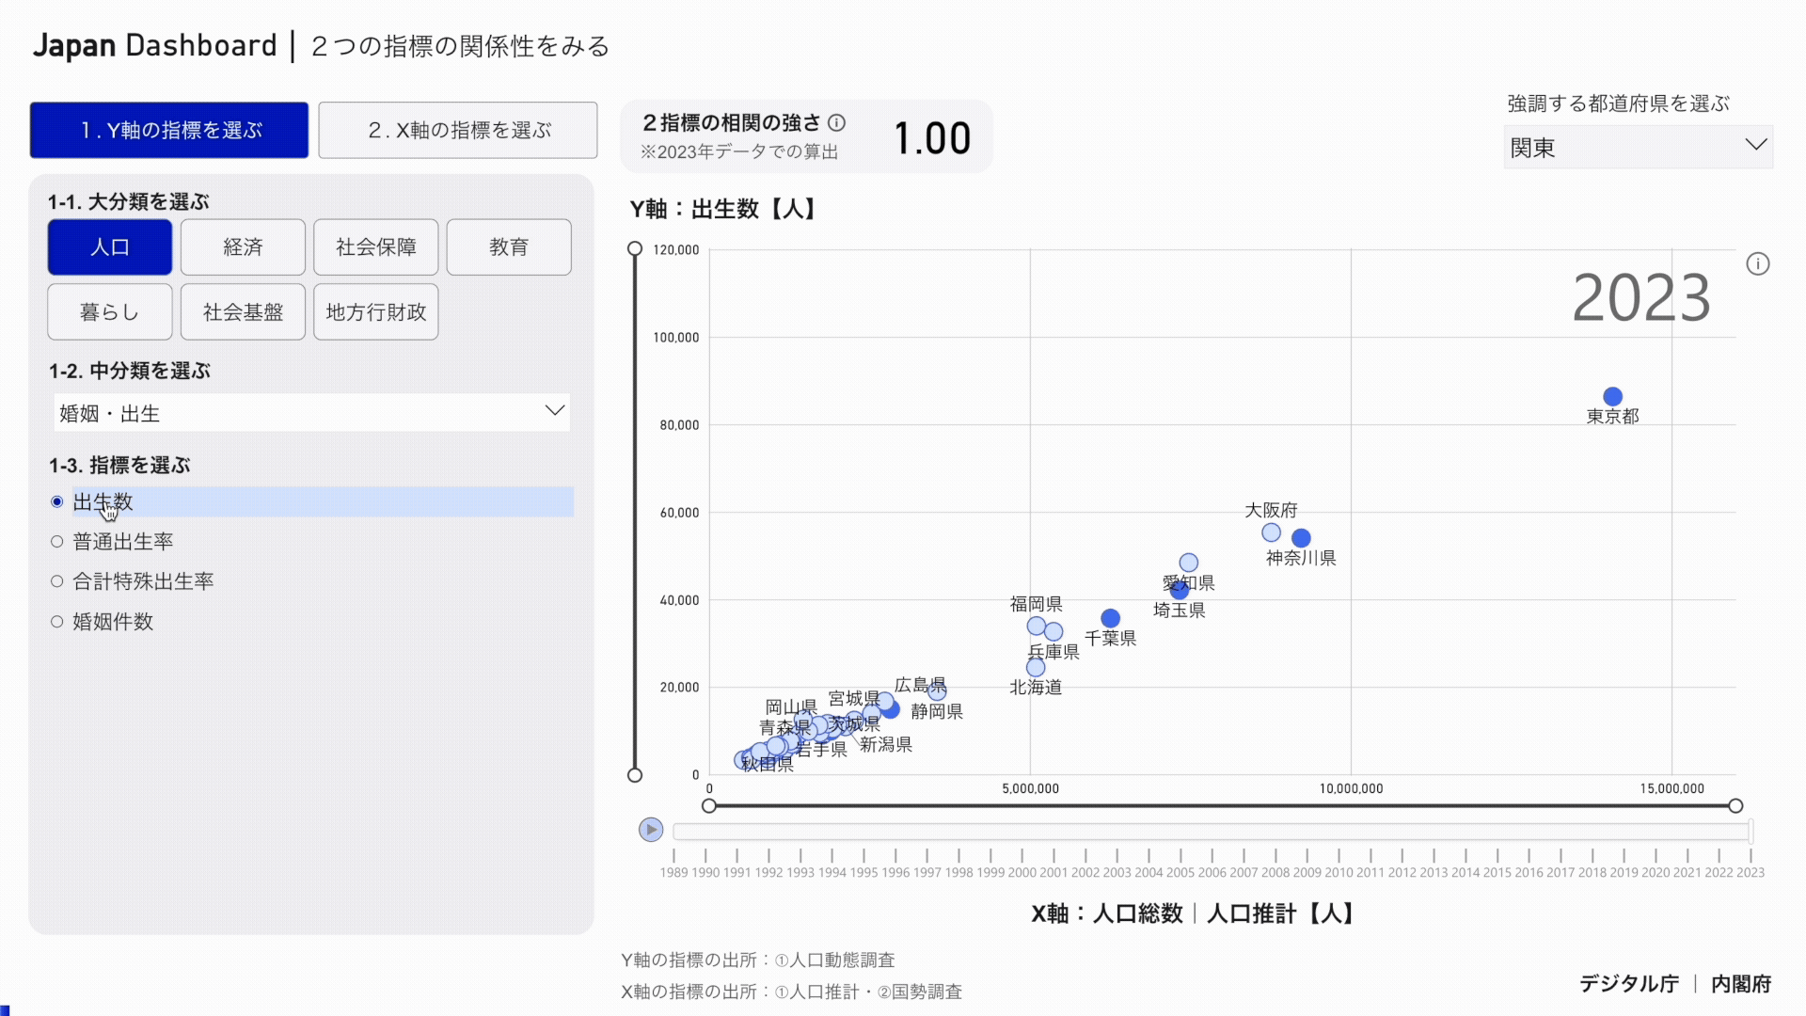This screenshot has width=1806, height=1016.
Task: Choose the 人口 major category
Action: [x=110, y=246]
